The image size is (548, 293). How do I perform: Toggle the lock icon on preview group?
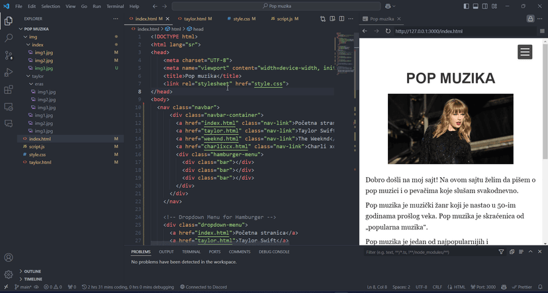530,19
